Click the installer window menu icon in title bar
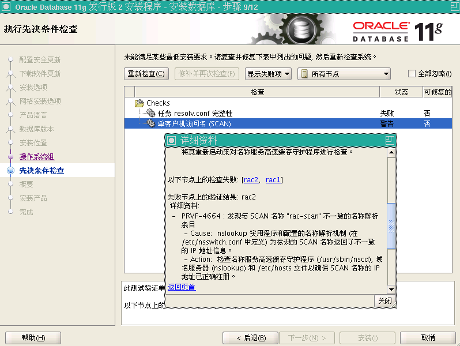 (x=6, y=6)
